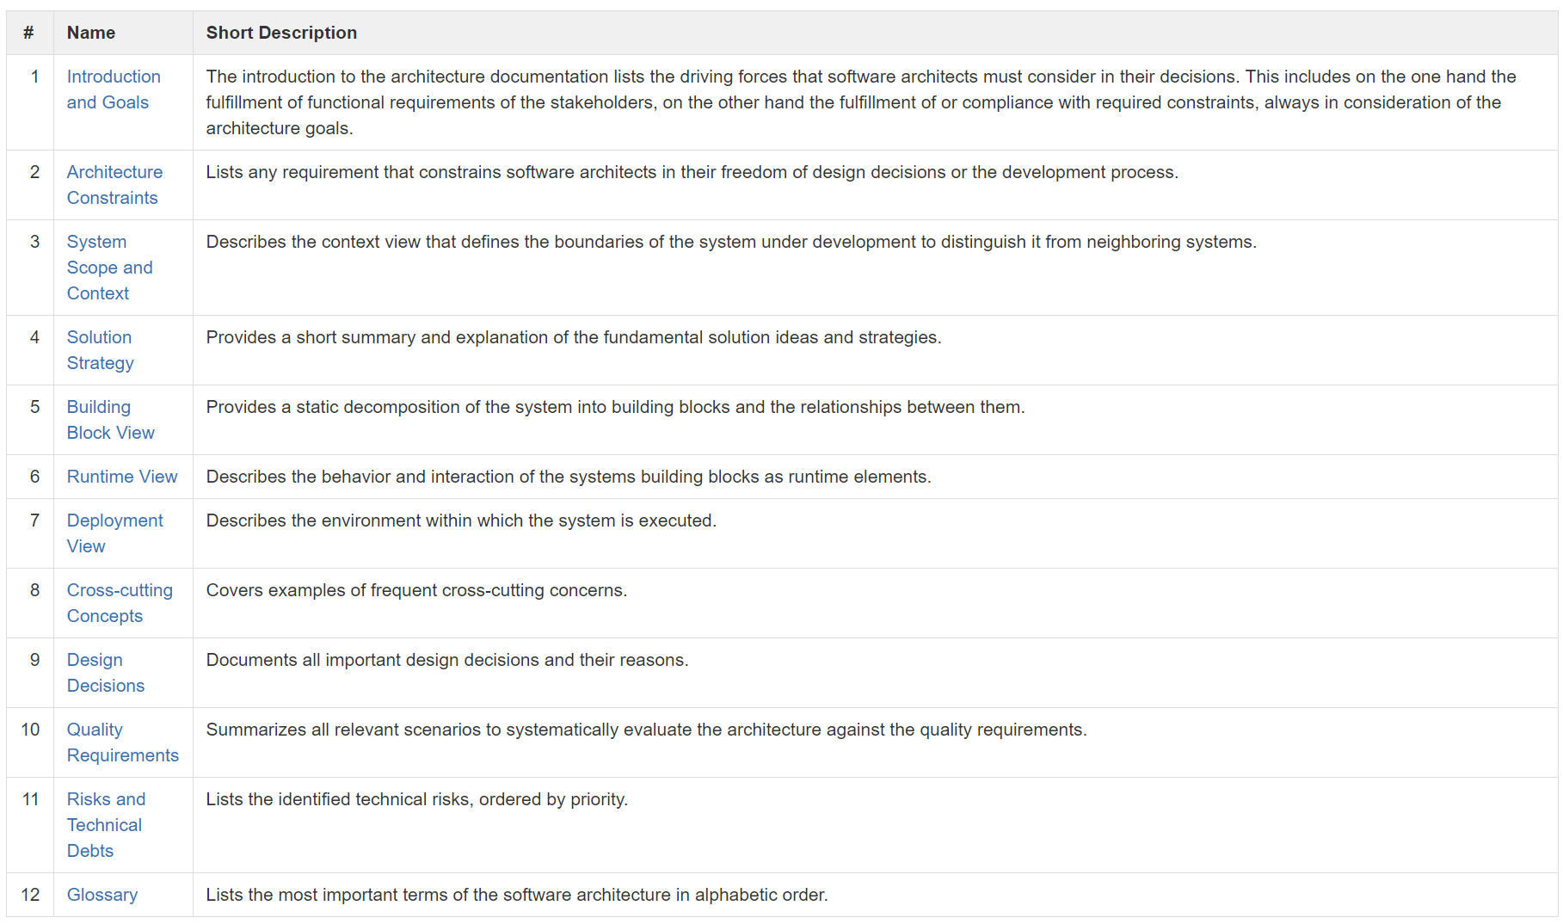Click row number 1 cell
The height and width of the screenshot is (924, 1563).
coord(34,77)
